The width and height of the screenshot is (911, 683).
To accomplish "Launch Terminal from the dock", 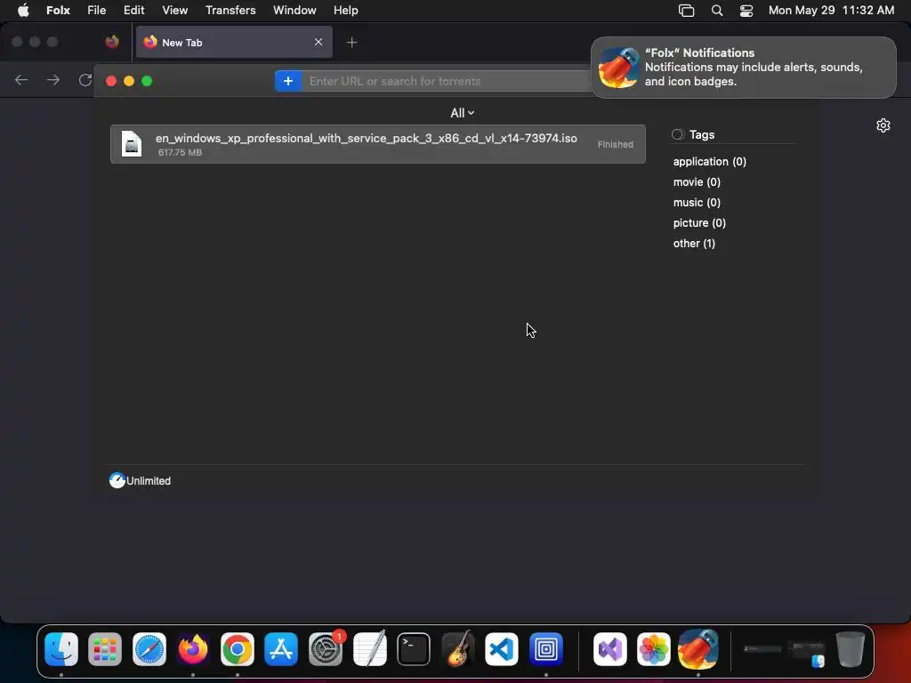I will (x=414, y=648).
